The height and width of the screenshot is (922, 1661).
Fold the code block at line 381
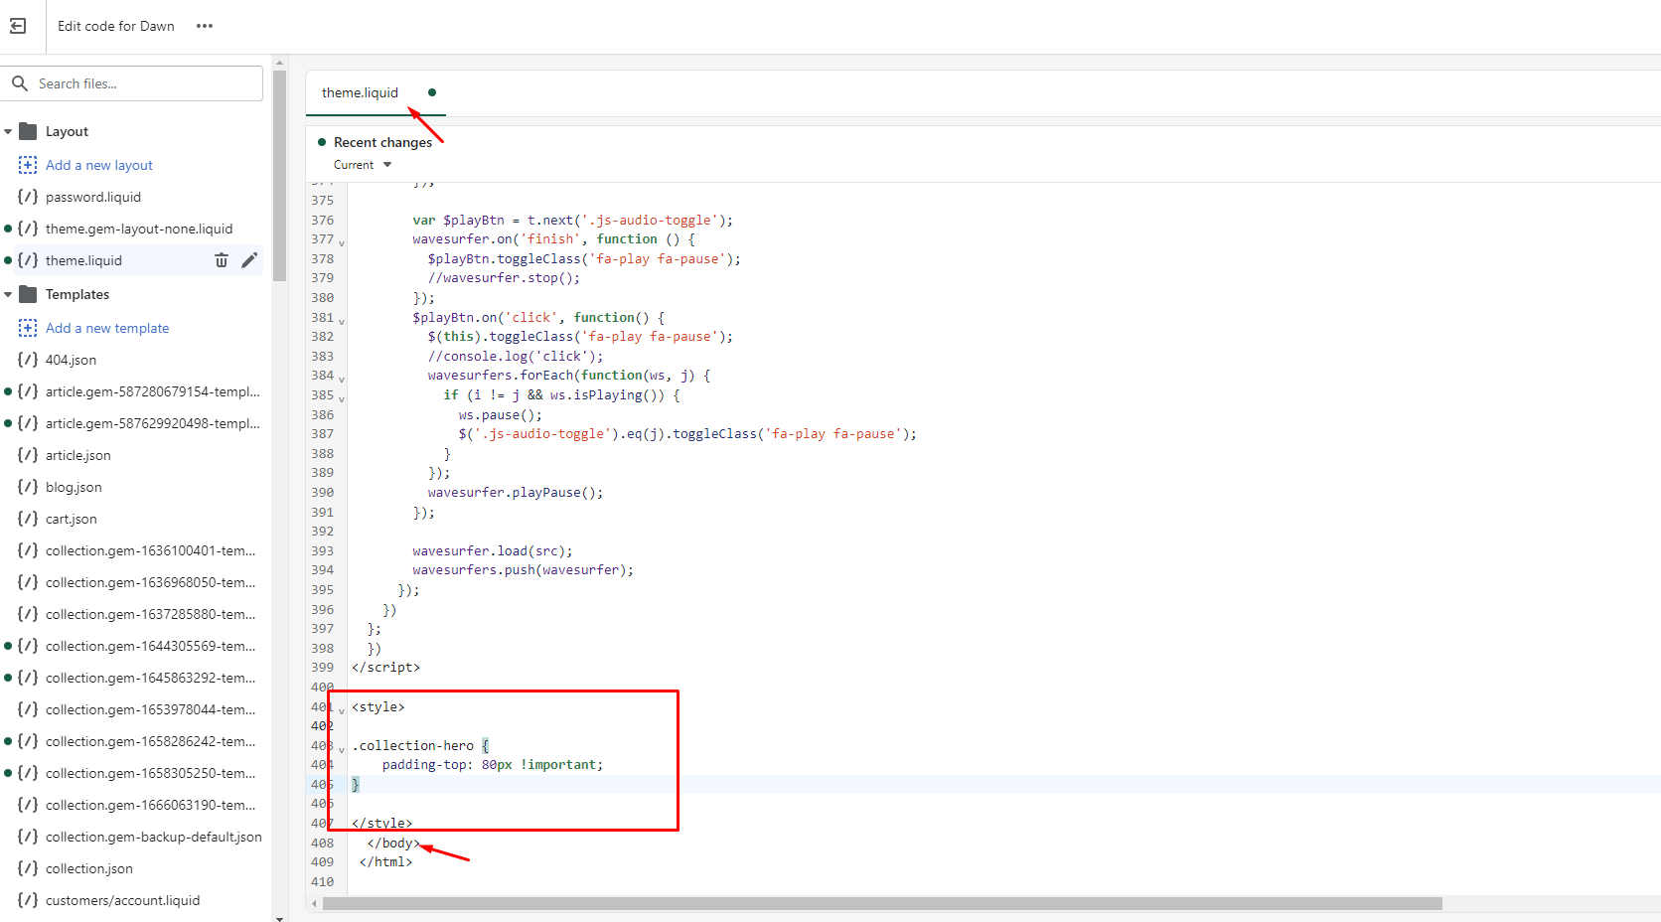pos(342,321)
